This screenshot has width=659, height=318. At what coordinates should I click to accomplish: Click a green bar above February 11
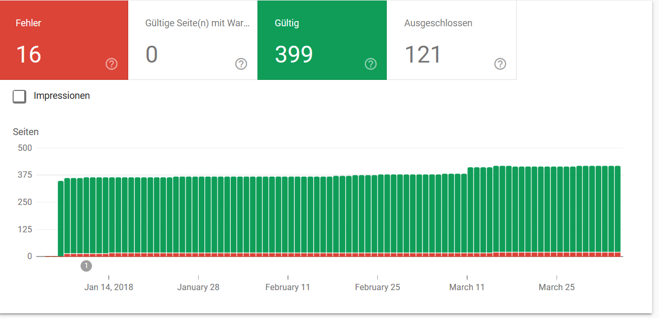(287, 216)
